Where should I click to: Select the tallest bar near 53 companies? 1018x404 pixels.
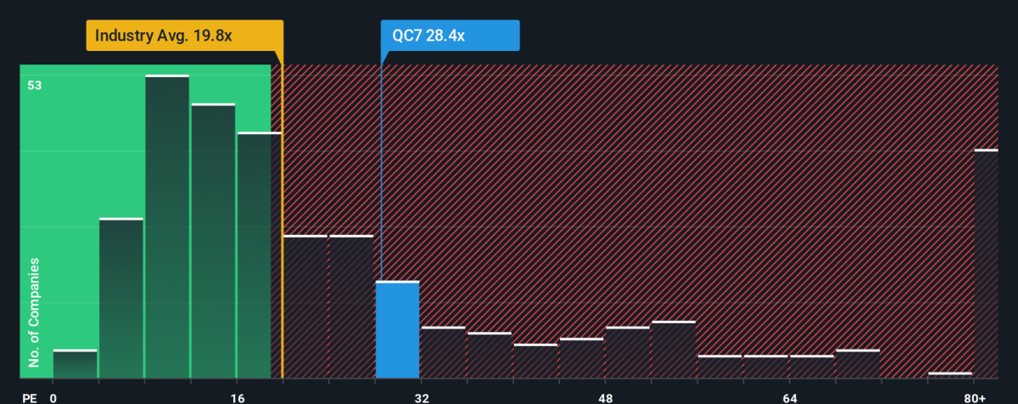(167, 227)
